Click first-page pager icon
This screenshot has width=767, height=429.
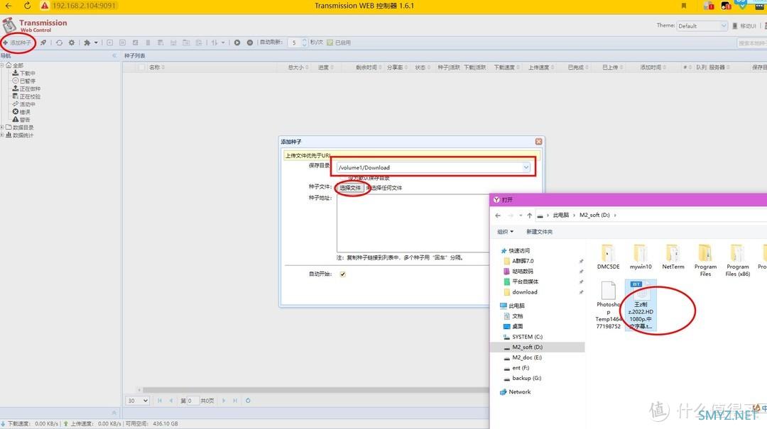(x=160, y=401)
